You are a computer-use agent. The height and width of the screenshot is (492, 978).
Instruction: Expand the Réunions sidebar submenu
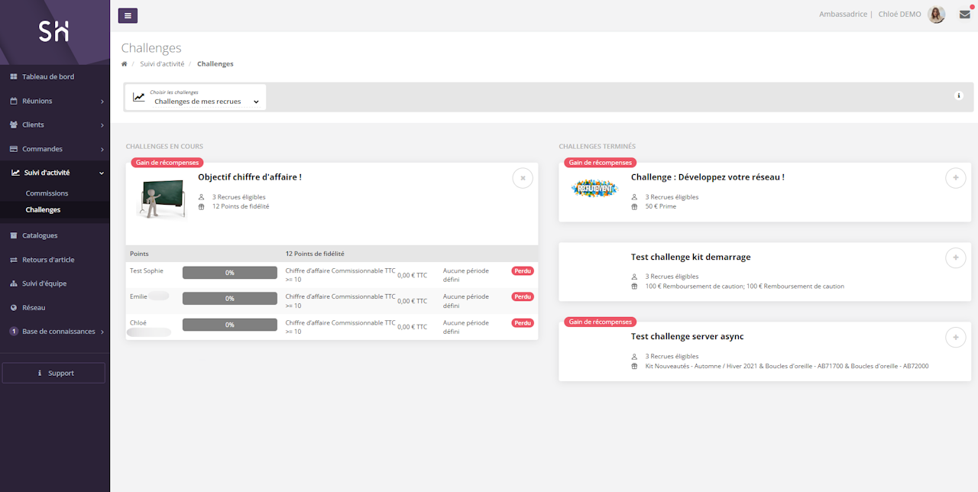click(x=54, y=101)
